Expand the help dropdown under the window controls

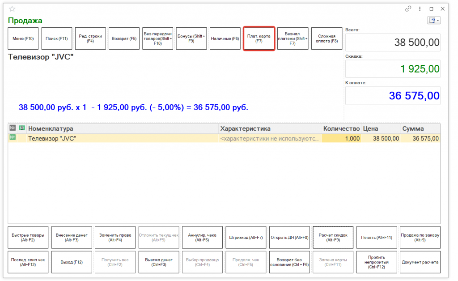coord(434,21)
